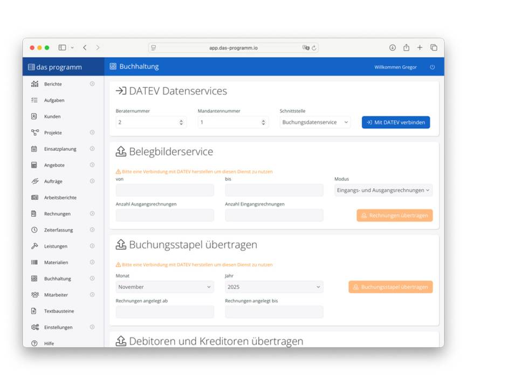
Task: Select the Zeiterfassung clock icon
Action: click(33, 230)
